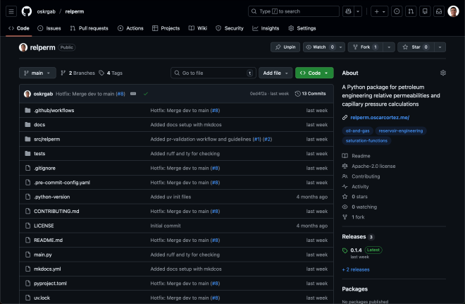Click the Go to file search field
The height and width of the screenshot is (304, 465).
point(213,73)
